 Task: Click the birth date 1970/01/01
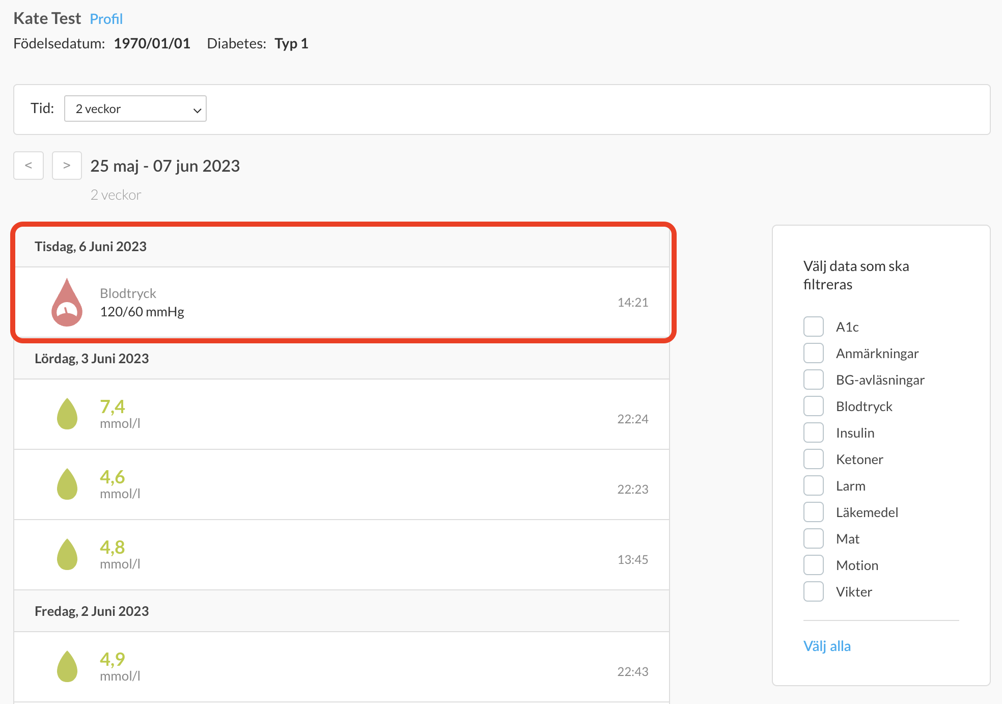point(152,43)
